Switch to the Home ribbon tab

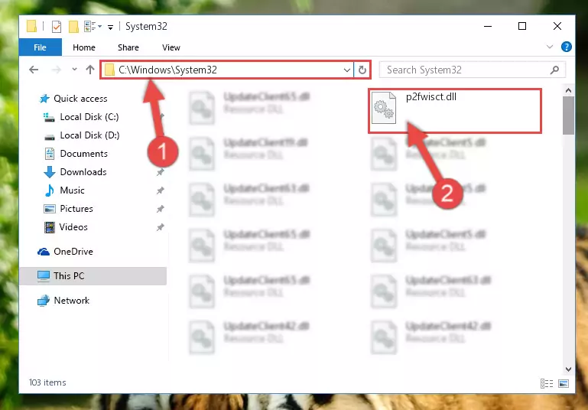(x=84, y=47)
